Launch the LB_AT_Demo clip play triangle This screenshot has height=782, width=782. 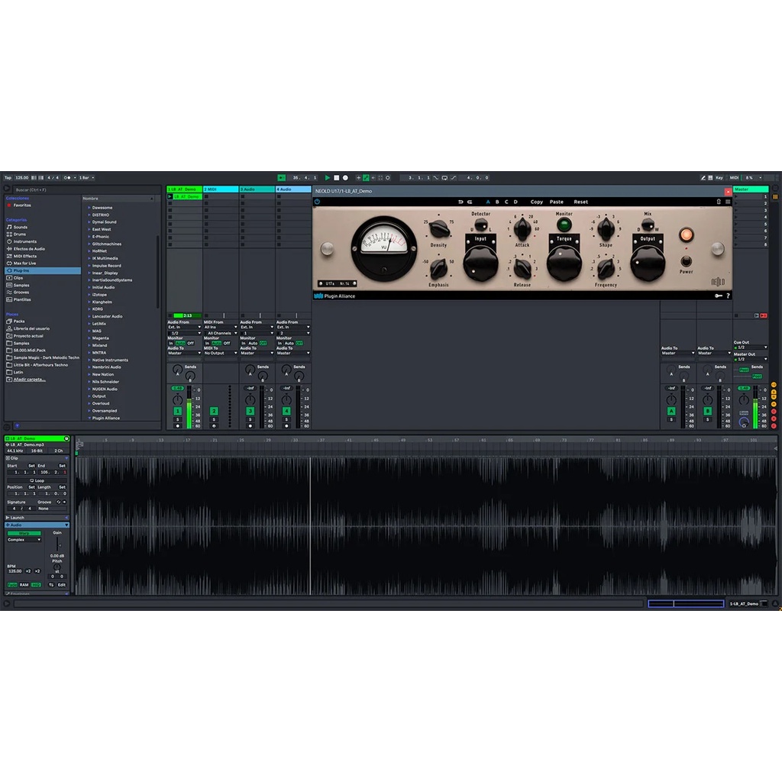[x=170, y=196]
